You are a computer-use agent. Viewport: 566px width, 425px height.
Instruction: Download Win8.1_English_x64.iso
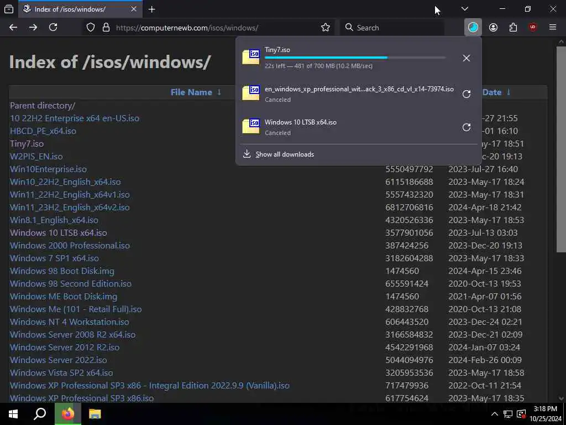pyautogui.click(x=54, y=220)
